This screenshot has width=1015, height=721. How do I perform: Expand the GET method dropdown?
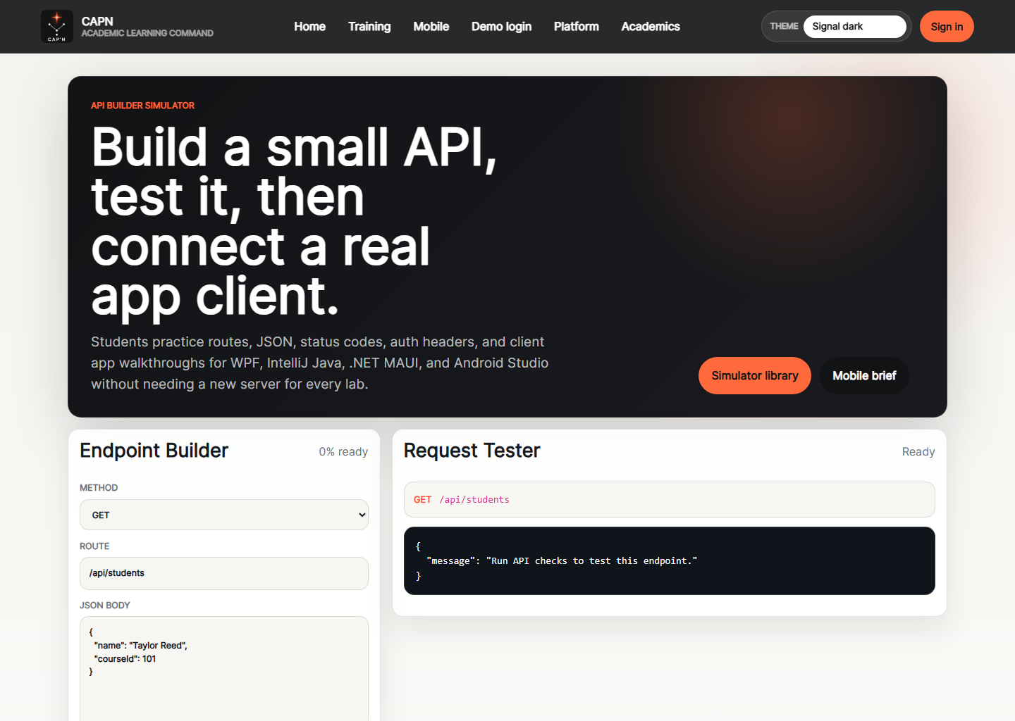pyautogui.click(x=224, y=515)
